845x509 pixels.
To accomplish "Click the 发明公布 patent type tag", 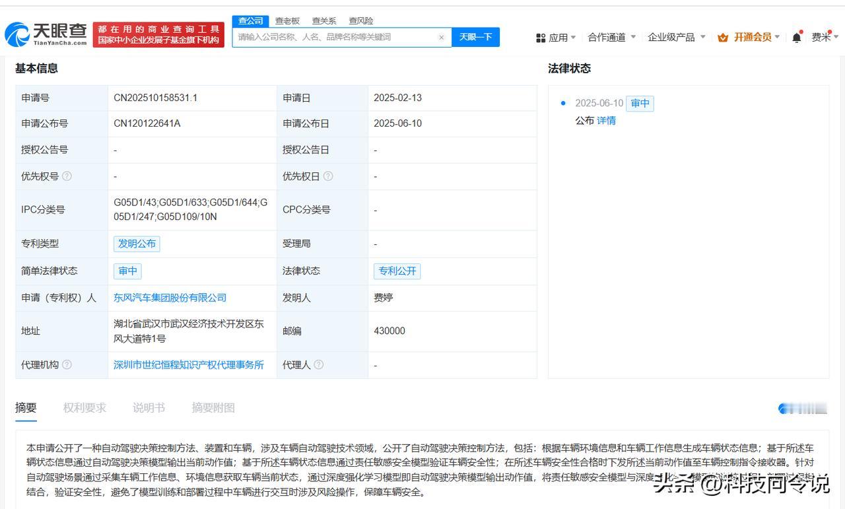I will (137, 244).
